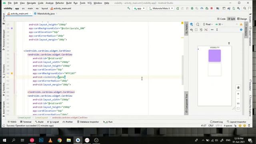
Task: Click the Profile app gauge icon
Action: click(202, 8)
